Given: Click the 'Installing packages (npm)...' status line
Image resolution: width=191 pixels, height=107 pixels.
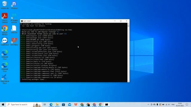Looking at the screenshot, I should tap(33, 79).
